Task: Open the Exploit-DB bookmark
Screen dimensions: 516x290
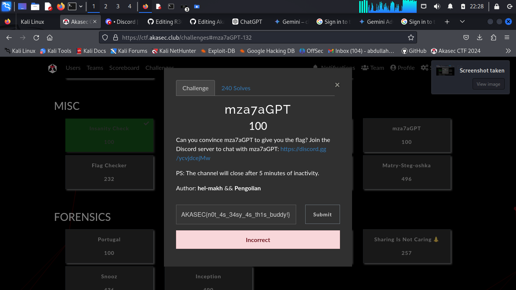Action: point(218,51)
